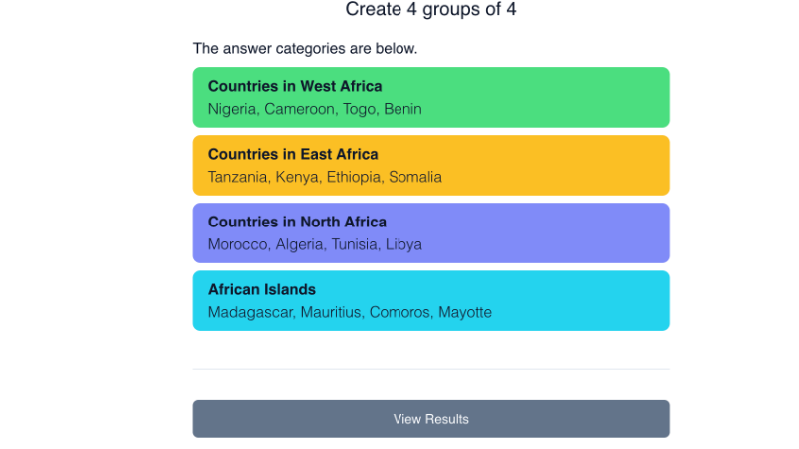The width and height of the screenshot is (799, 449).
Task: Click the word Benin in the West Africa list
Action: [402, 109]
